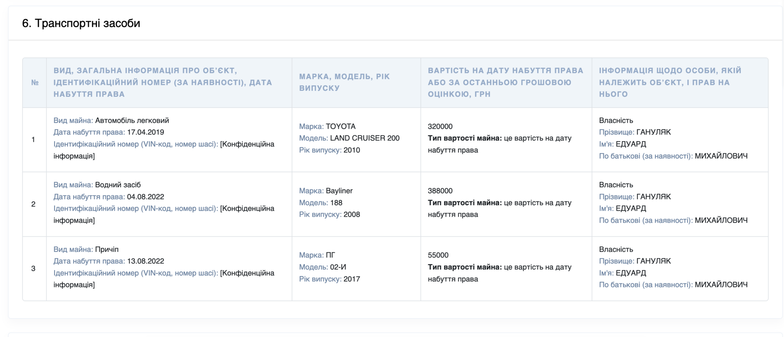Click the "Інформація щодо особи" column header

pos(670,82)
